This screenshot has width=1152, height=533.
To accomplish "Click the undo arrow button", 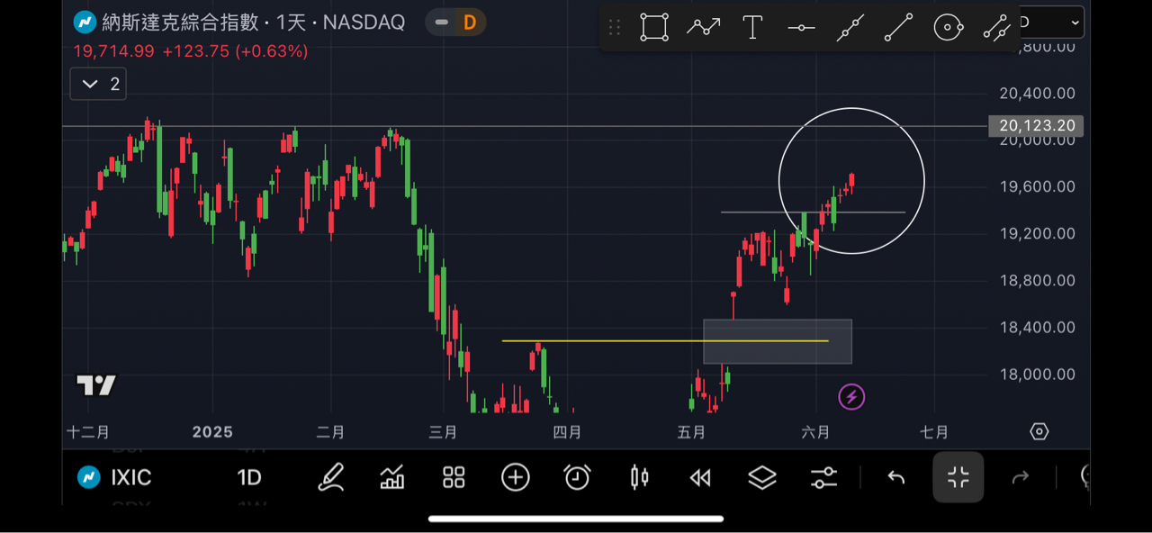I will pos(896,477).
